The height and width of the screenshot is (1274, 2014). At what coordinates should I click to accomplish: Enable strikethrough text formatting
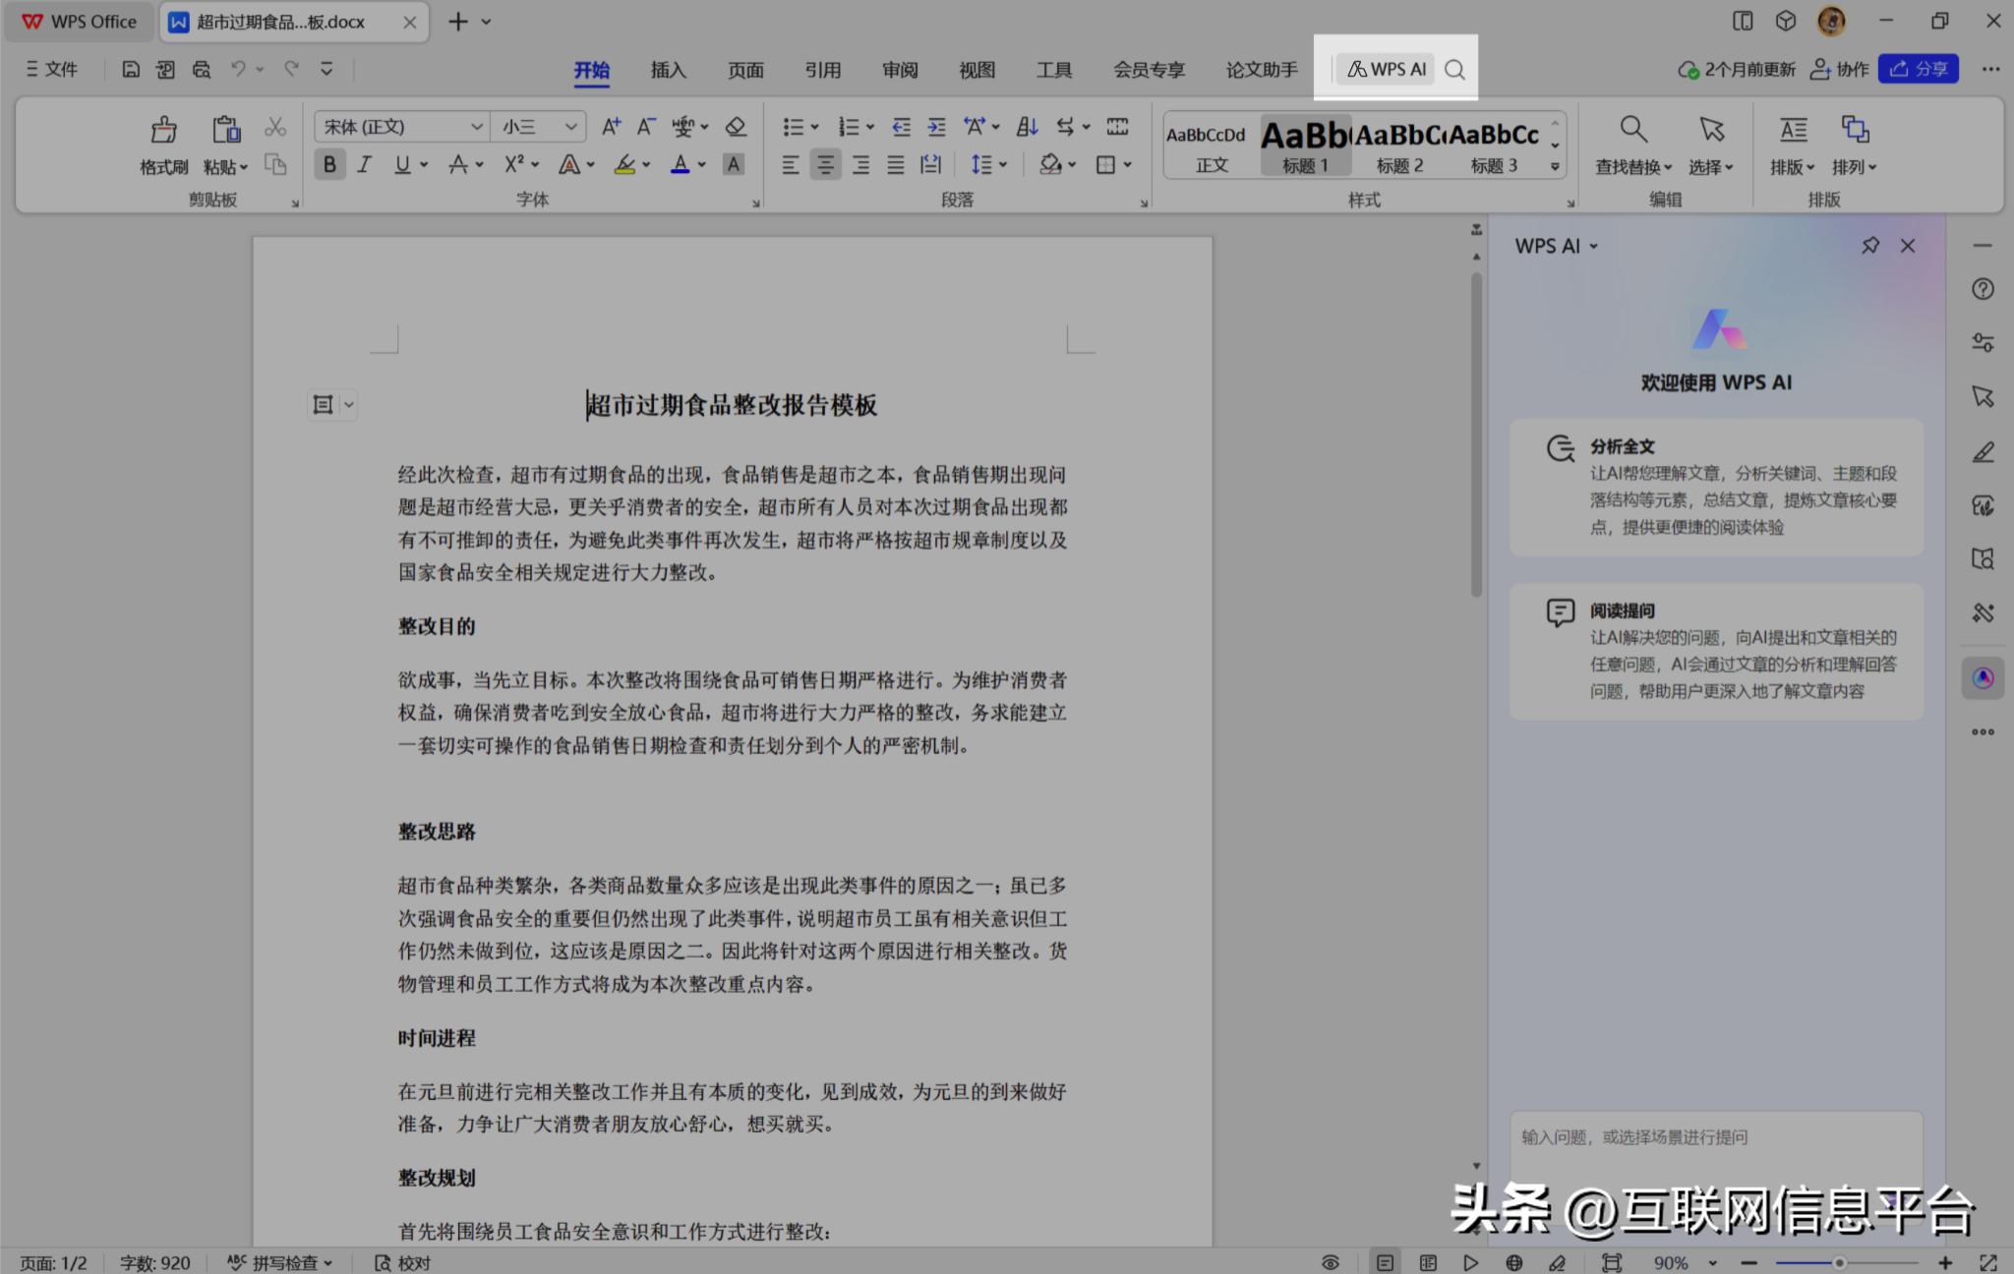point(457,164)
